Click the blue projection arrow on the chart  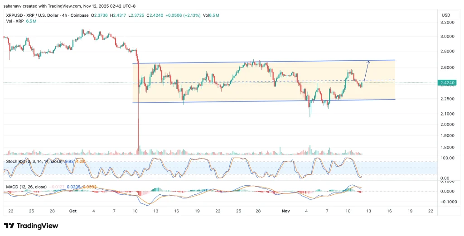click(367, 71)
